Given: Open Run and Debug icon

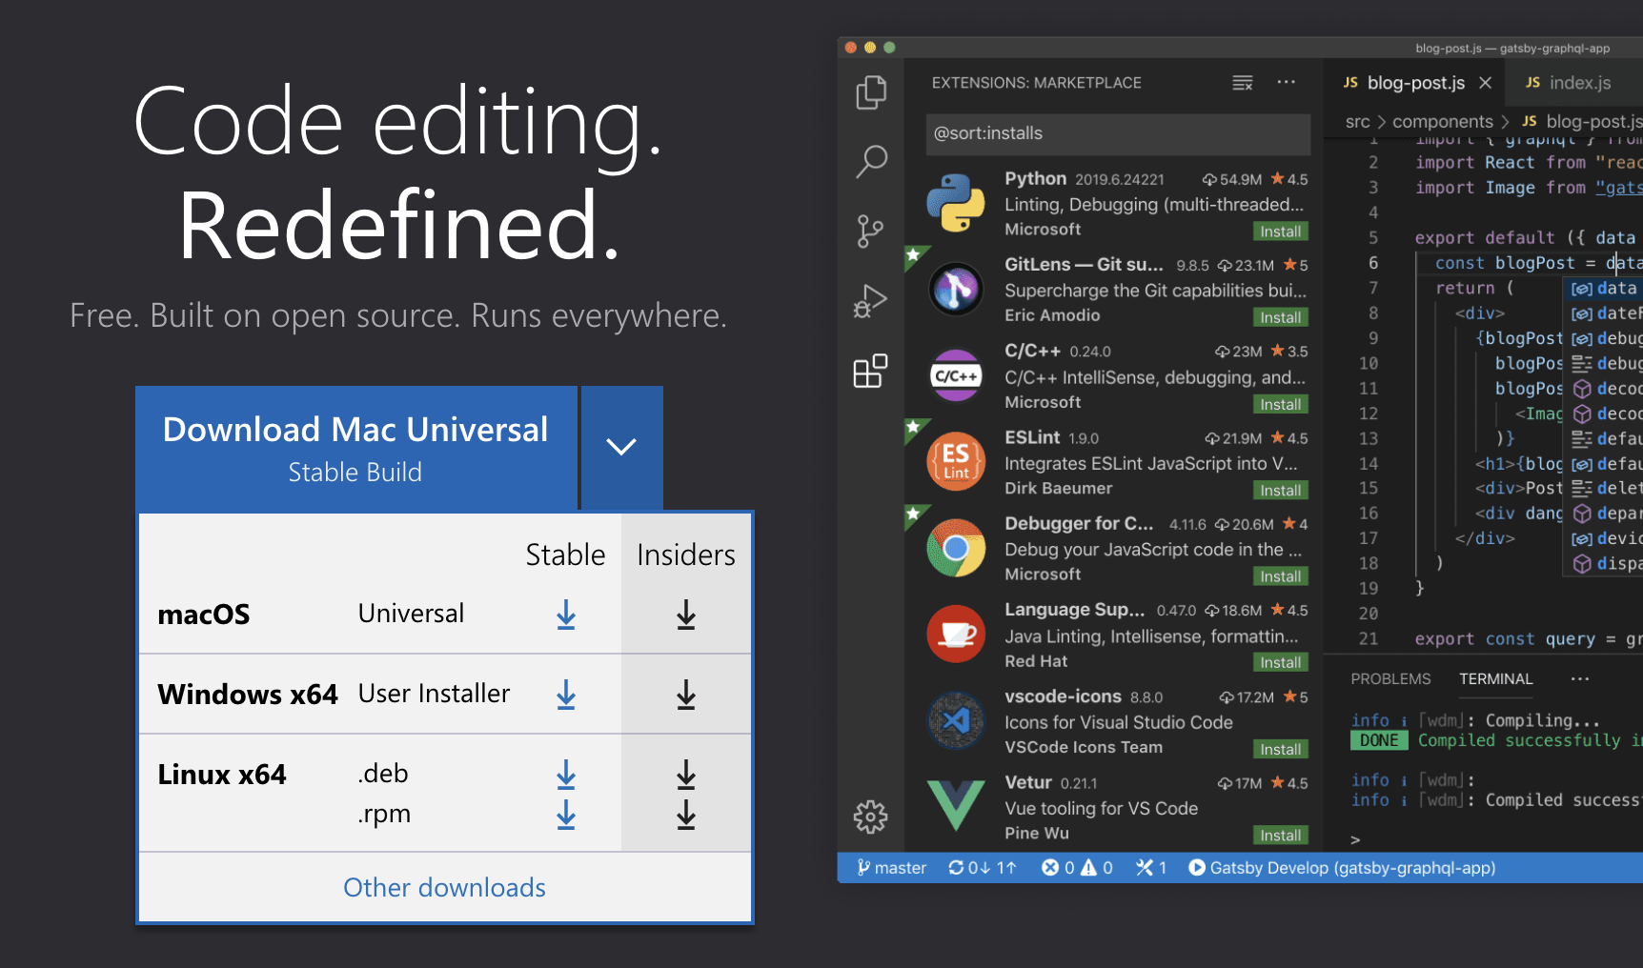Looking at the screenshot, I should tap(870, 301).
